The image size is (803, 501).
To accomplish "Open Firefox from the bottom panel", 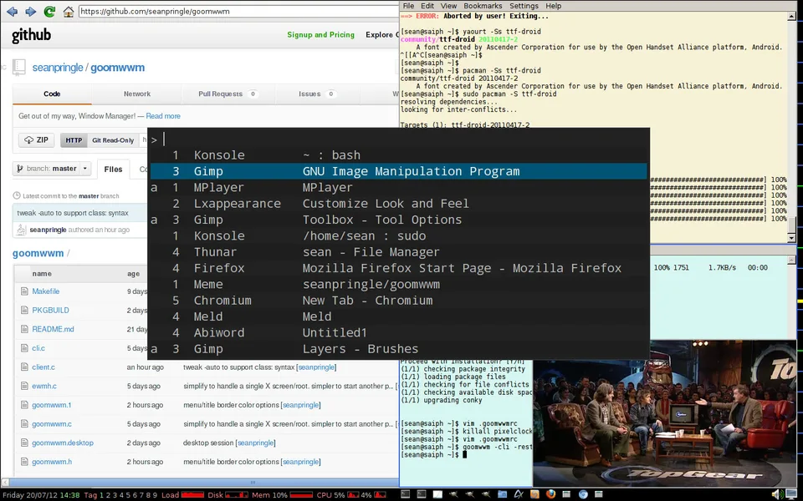I will pos(550,494).
